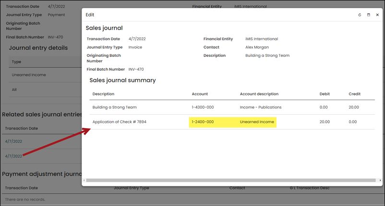Screen dimensions: 385x206
Task: Click scrollbar left arrow in Edit dialog
Action: coord(84,180)
